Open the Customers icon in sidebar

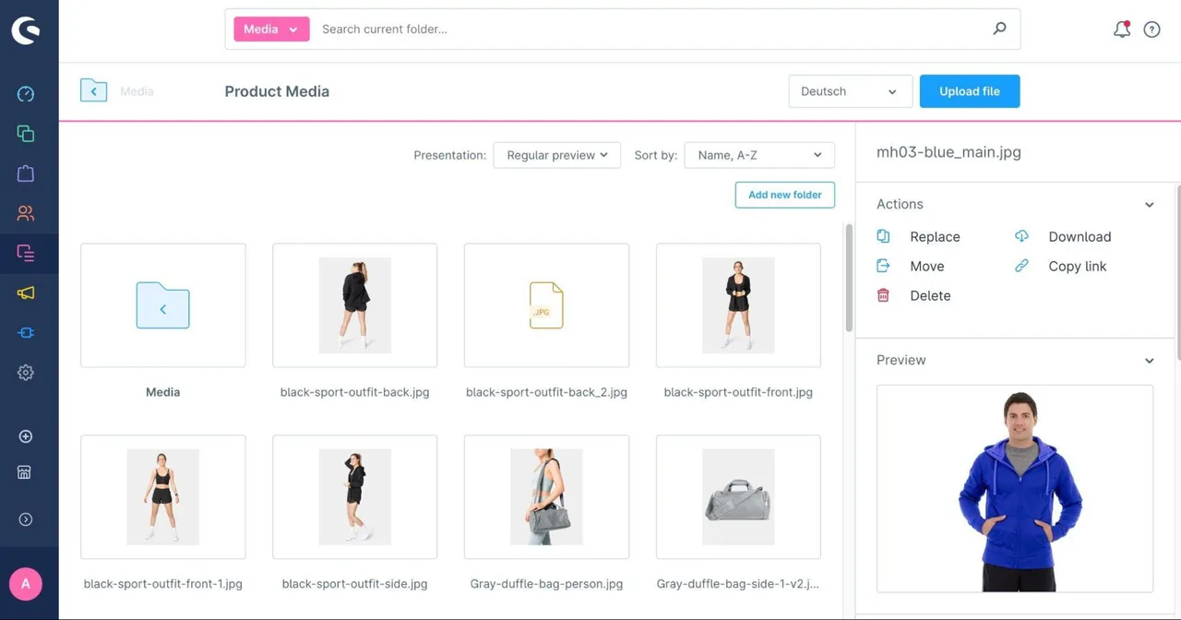(x=26, y=213)
